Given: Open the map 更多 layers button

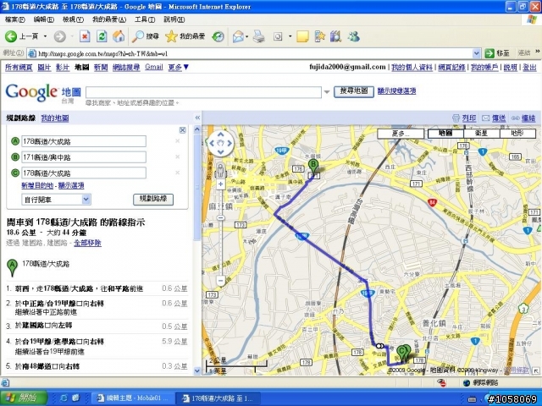Looking at the screenshot, I should (x=401, y=134).
